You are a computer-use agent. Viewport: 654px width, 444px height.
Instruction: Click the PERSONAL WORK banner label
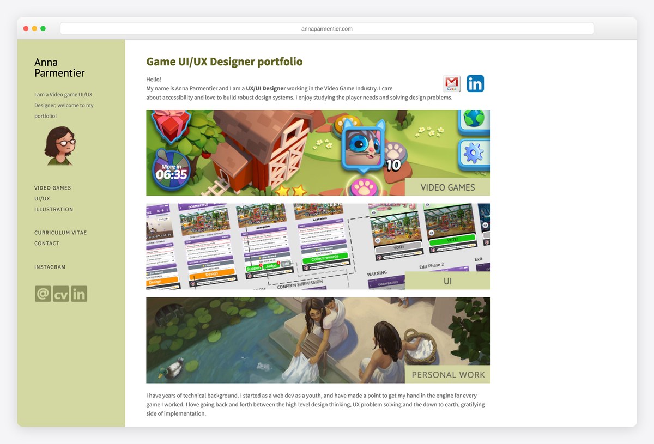coord(447,374)
